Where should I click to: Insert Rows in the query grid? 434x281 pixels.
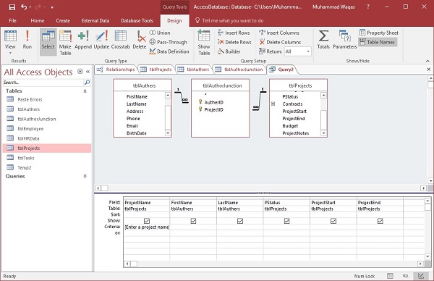click(234, 33)
